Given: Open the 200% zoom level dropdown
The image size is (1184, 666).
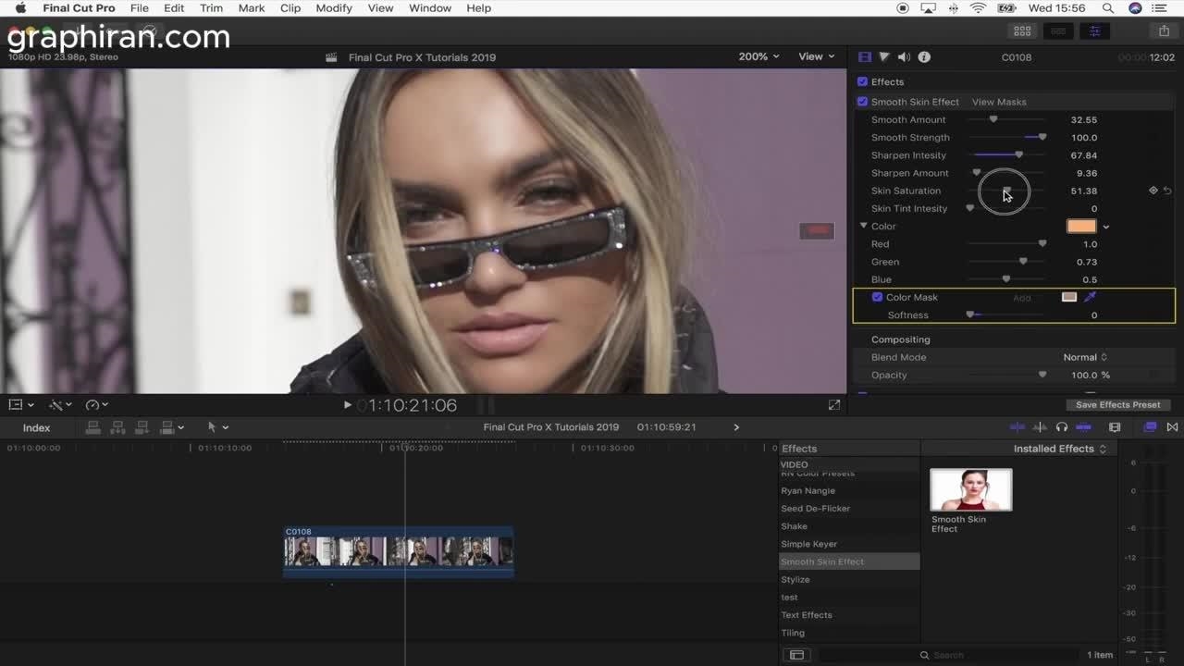Looking at the screenshot, I should point(758,56).
